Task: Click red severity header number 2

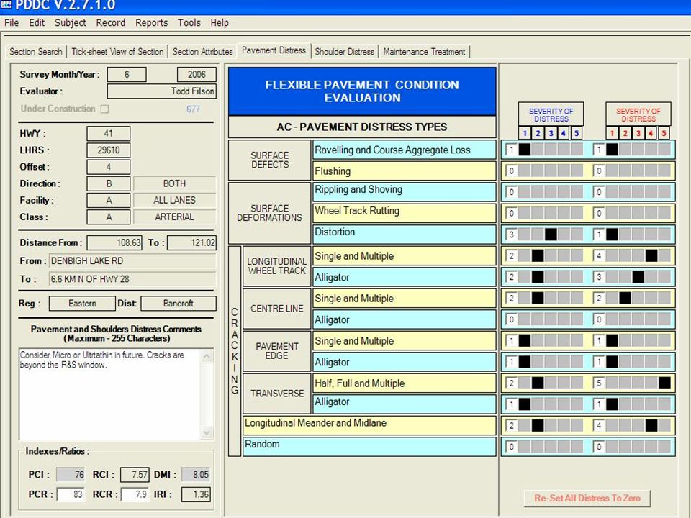Action: (x=625, y=133)
